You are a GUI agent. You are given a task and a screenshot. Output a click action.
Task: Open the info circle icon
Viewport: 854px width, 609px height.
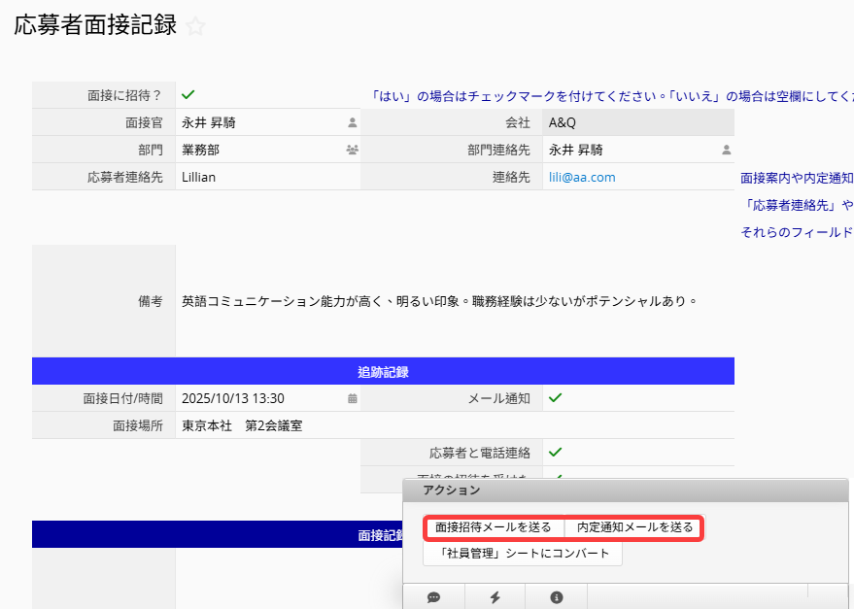(557, 597)
